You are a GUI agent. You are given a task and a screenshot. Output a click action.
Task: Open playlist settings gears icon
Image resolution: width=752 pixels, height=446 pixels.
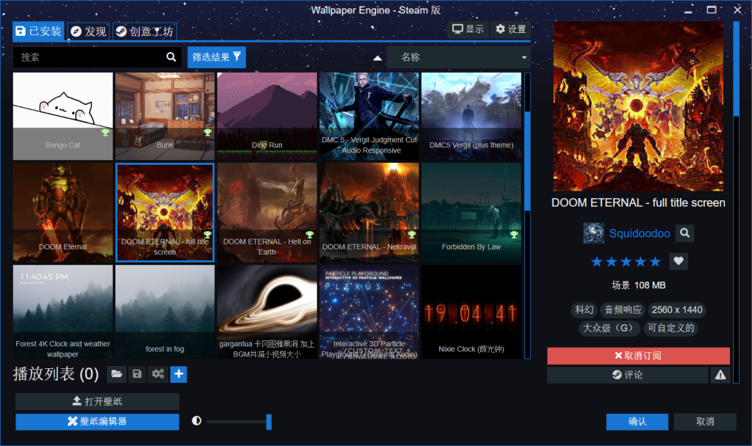tap(157, 374)
